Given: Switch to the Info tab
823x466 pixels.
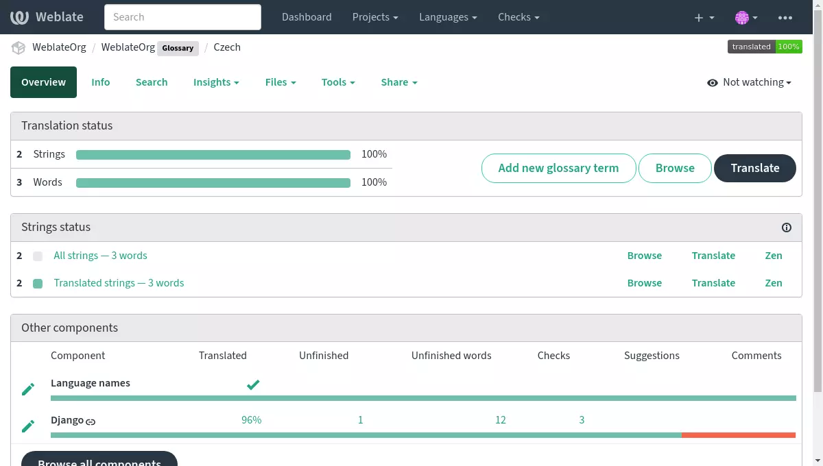Looking at the screenshot, I should 101,82.
